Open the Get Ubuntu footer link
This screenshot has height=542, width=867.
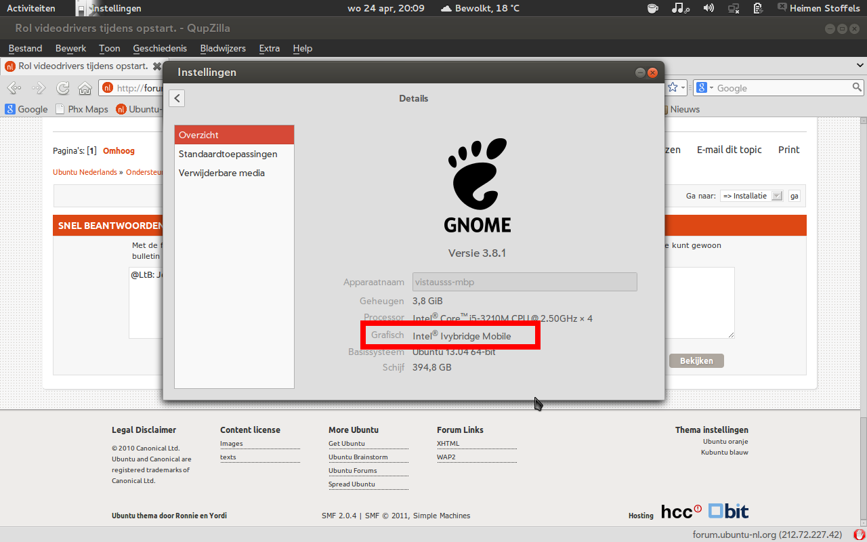pos(347,444)
